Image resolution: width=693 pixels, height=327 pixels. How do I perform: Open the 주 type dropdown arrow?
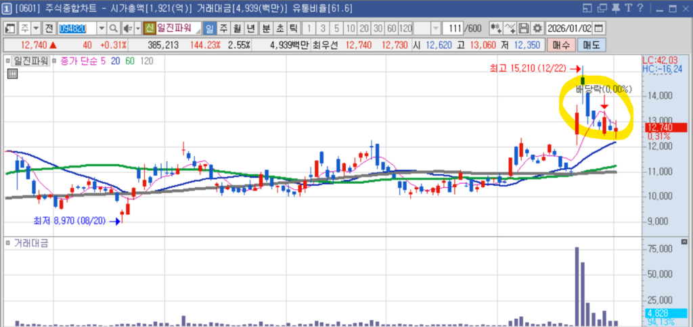36,28
